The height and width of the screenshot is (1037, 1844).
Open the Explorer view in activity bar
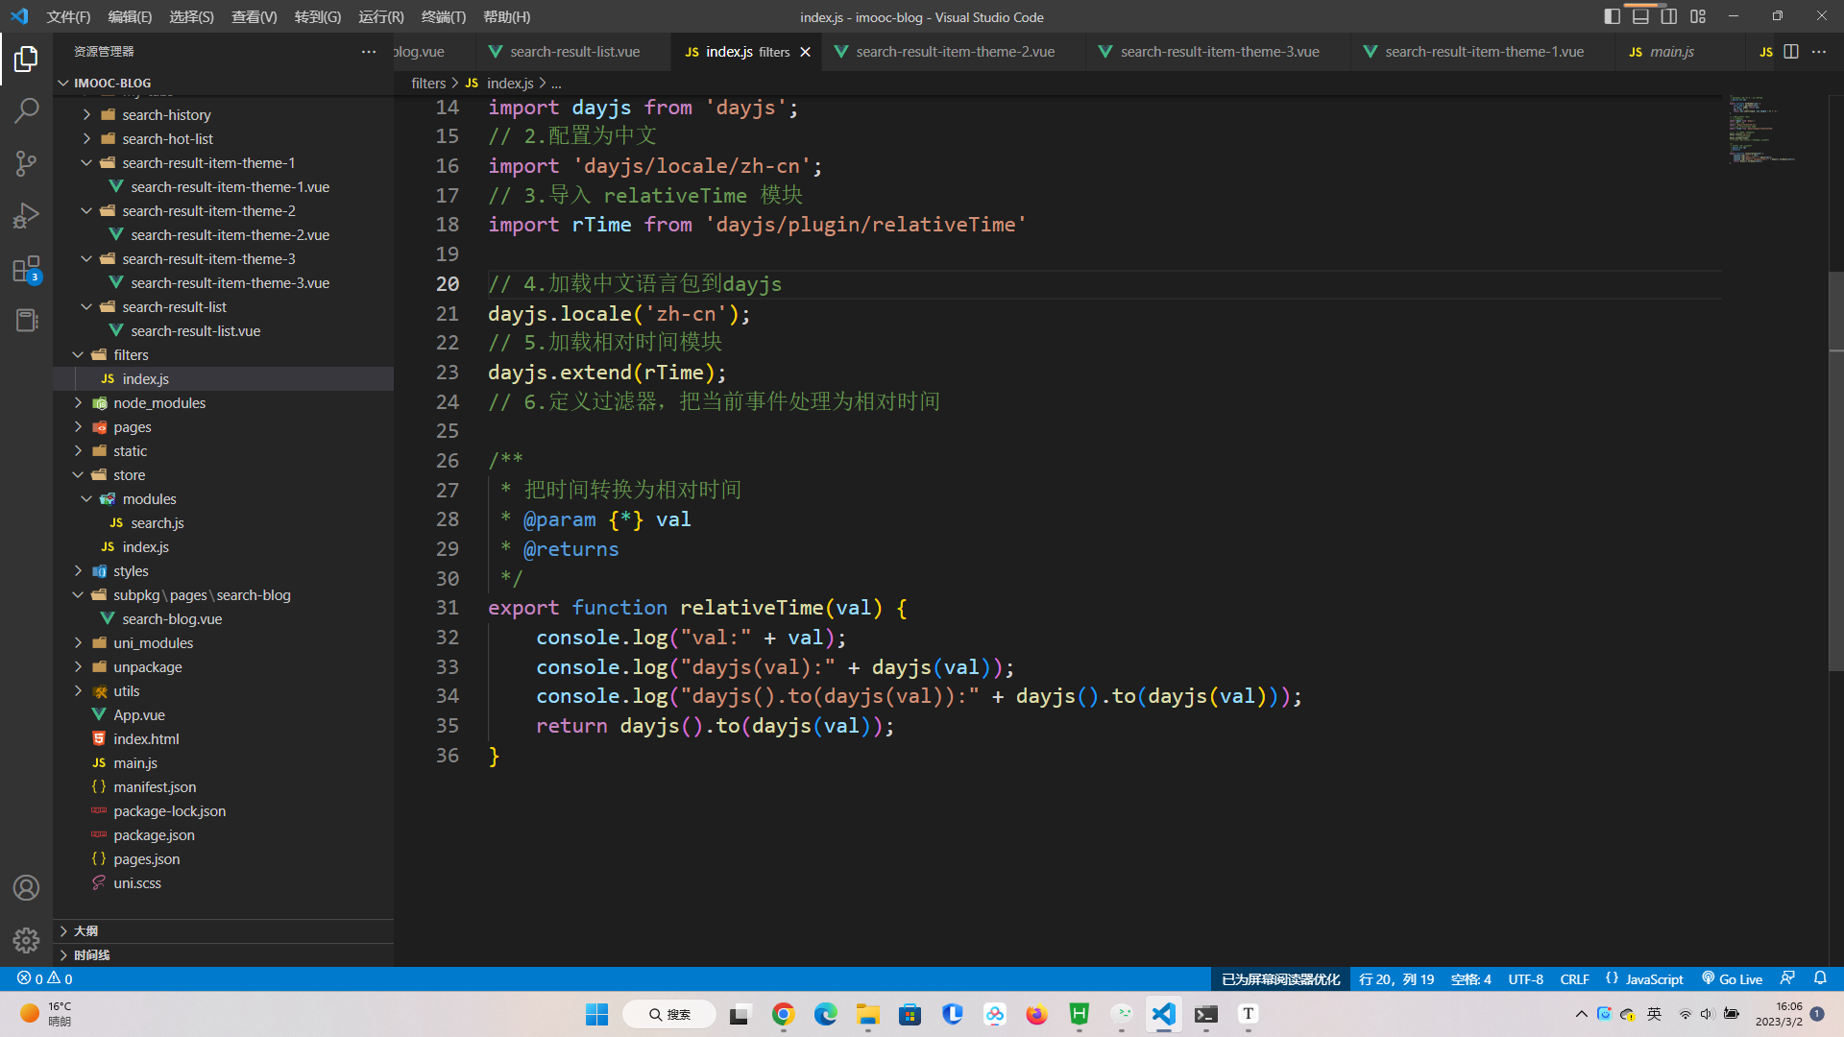click(26, 60)
